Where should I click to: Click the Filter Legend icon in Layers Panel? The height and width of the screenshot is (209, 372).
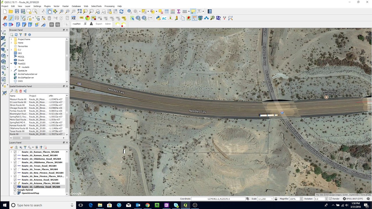25,147
